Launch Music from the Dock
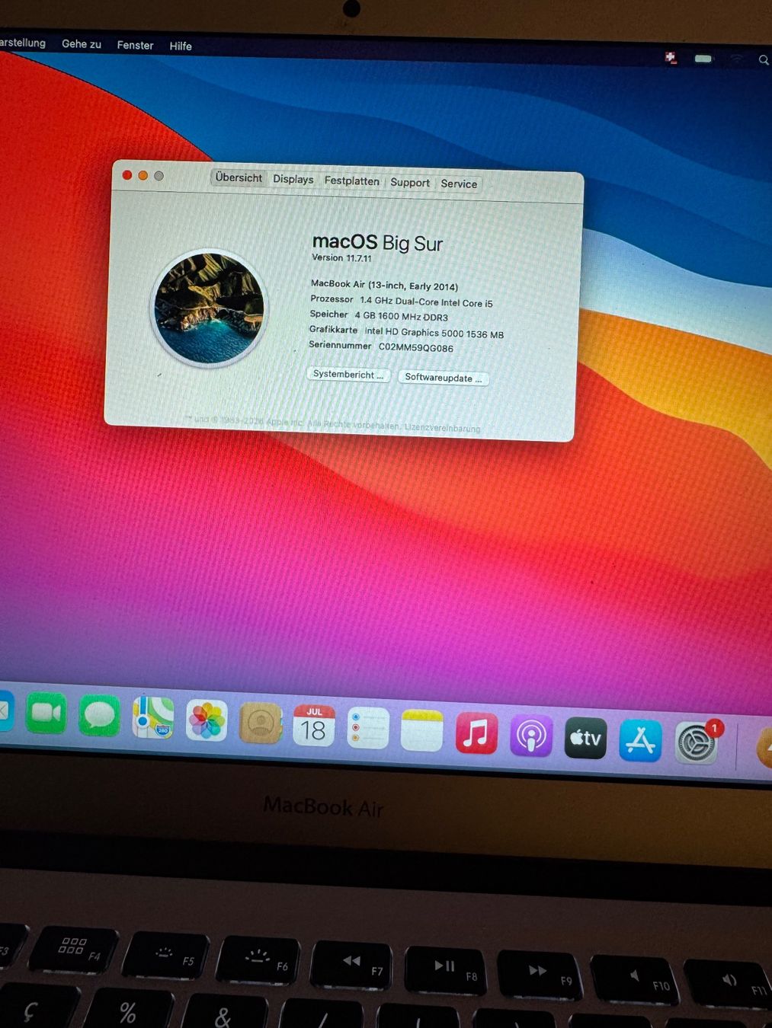Screen dimensions: 772x1028 coord(476,733)
